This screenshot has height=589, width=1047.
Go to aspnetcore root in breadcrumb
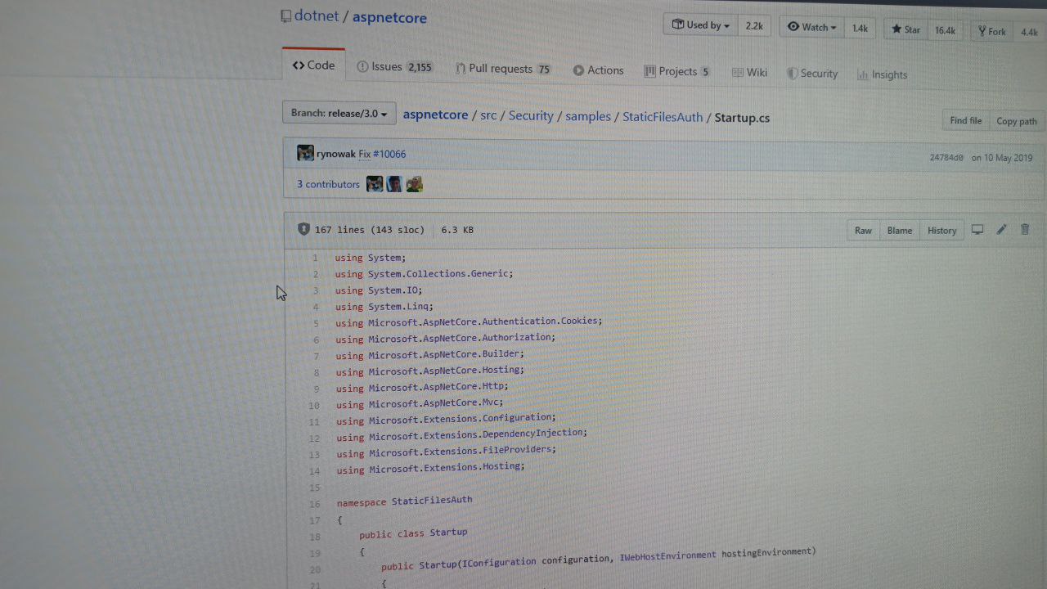(435, 115)
